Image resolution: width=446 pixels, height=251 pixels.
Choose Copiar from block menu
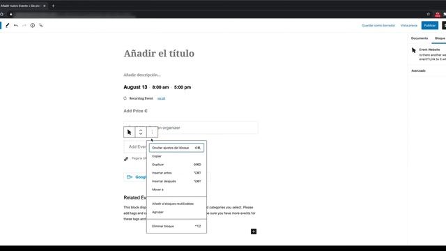pos(176,156)
